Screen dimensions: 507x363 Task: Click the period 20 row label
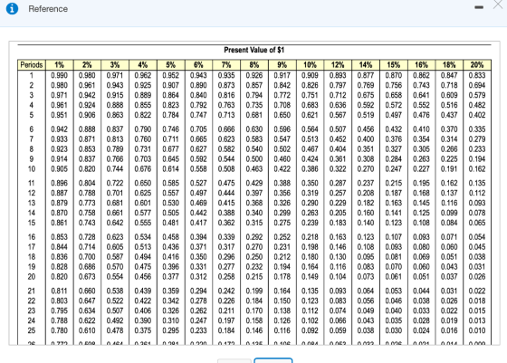32,277
